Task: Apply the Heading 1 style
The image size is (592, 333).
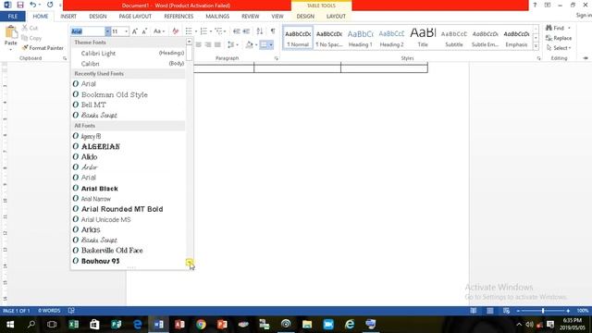Action: [360, 38]
